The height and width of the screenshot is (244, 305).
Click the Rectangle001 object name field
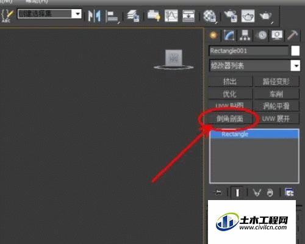(x=249, y=51)
